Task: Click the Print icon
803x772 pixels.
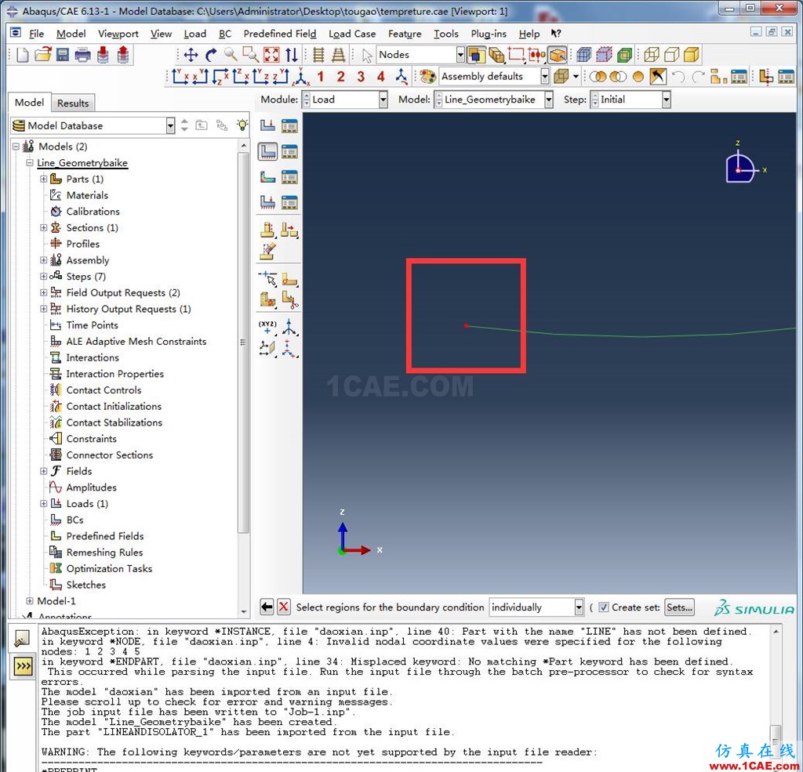Action: tap(82, 54)
